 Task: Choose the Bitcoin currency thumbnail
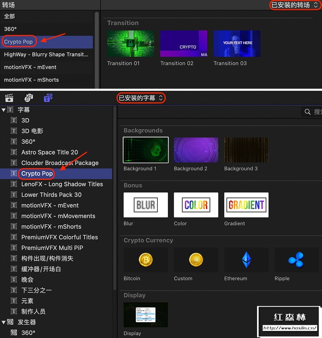(146, 260)
